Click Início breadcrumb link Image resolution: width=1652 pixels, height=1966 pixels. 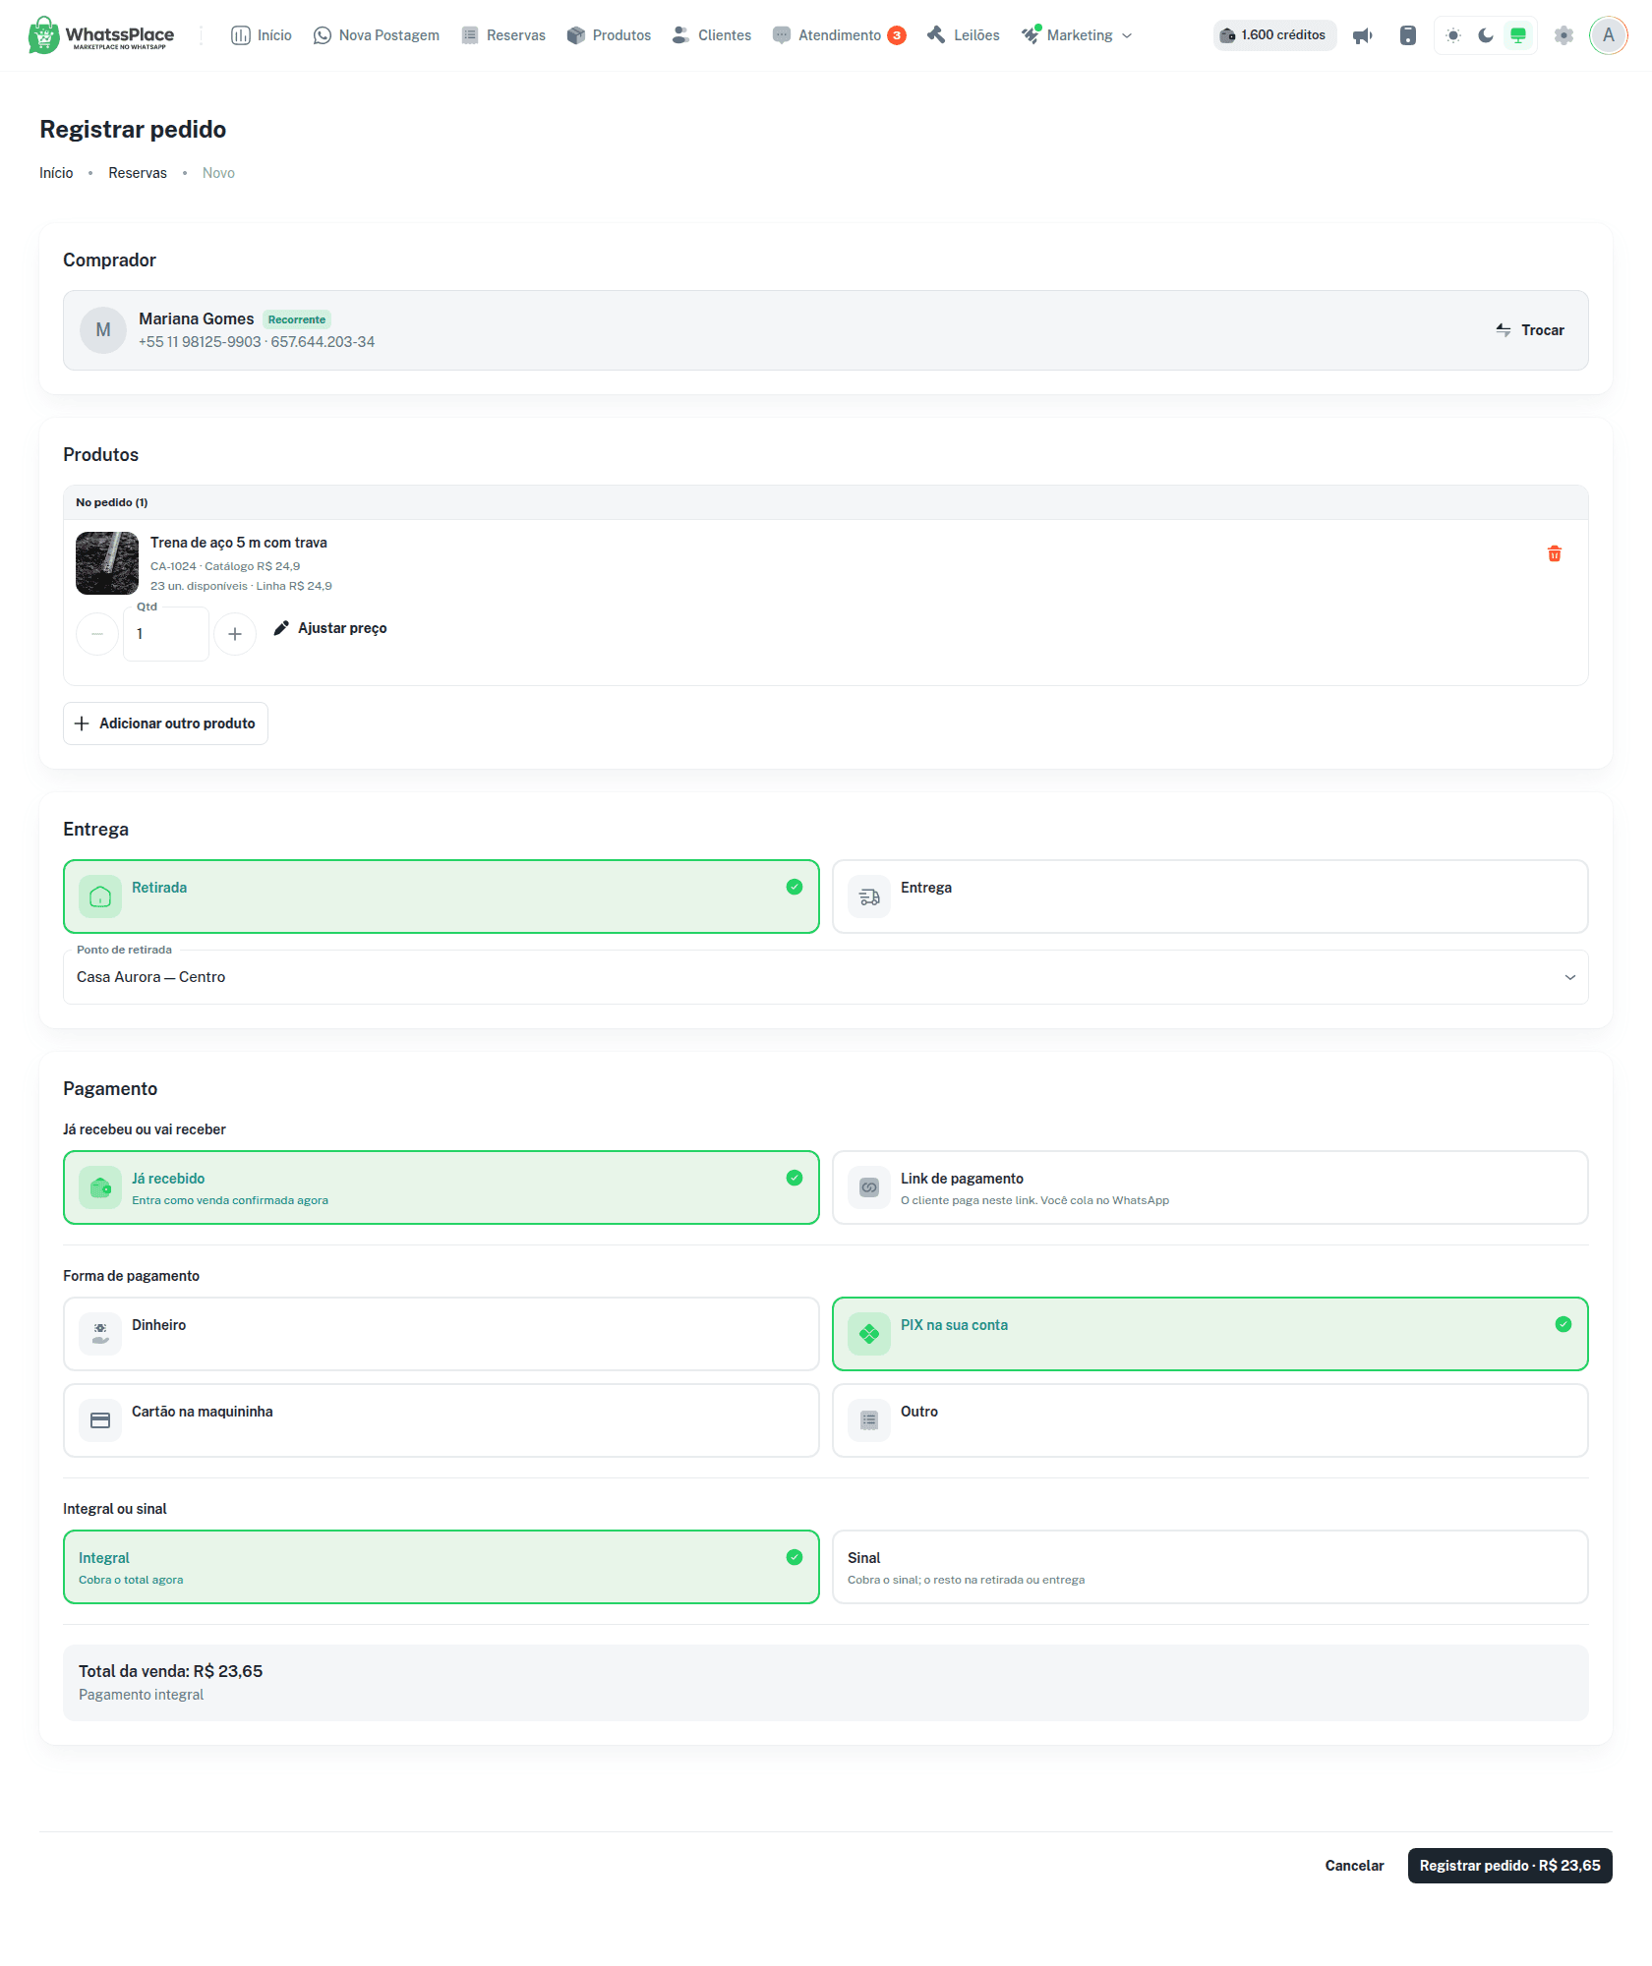pos(56,173)
